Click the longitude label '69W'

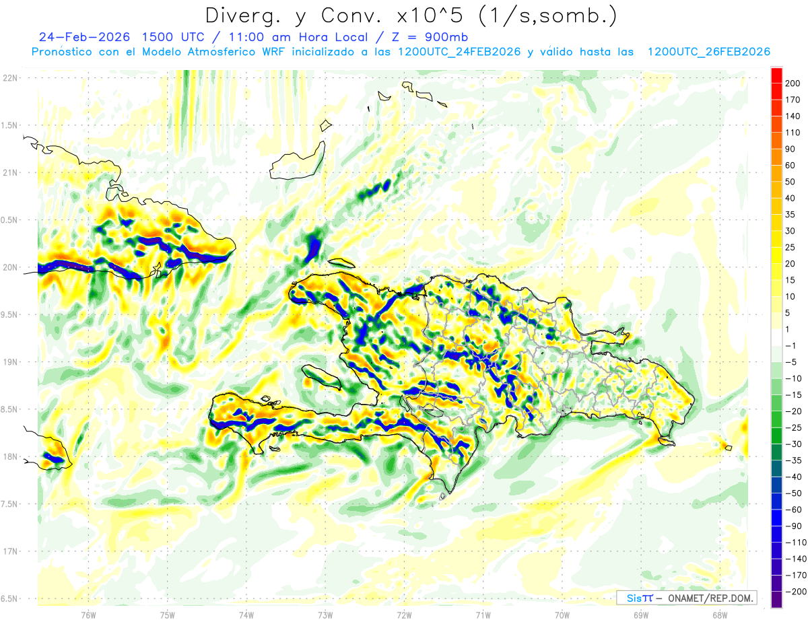(641, 615)
